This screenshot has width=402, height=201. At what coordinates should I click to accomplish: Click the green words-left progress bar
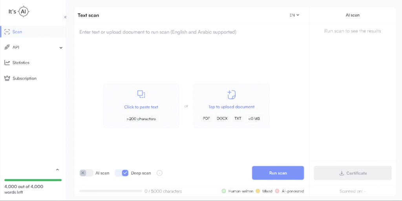[x=33, y=180]
